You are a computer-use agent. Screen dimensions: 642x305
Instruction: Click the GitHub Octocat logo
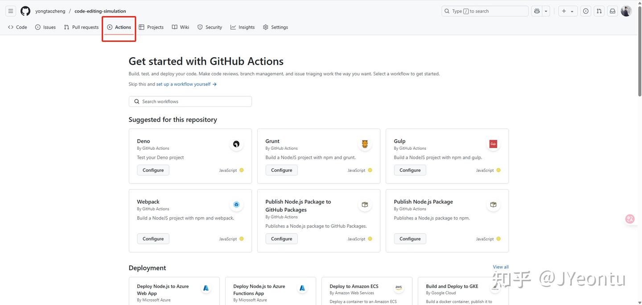25,11
